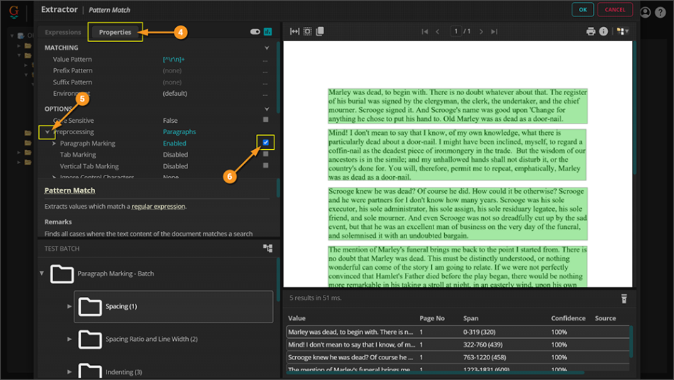This screenshot has height=380, width=674.
Task: Open the regular expression help link
Action: 158,207
